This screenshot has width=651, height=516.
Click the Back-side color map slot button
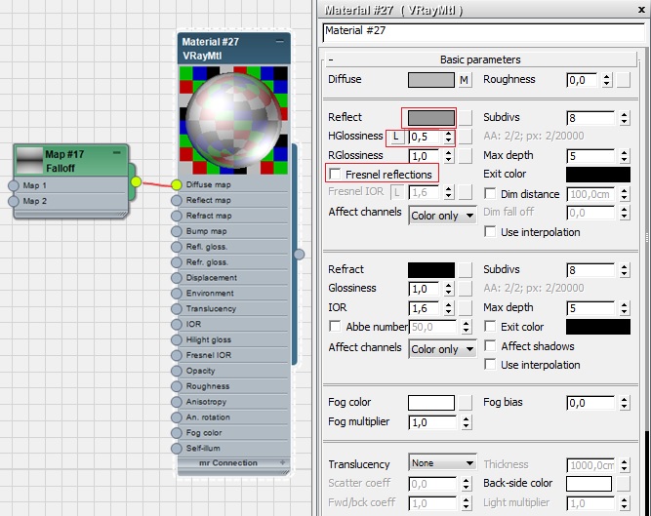[x=623, y=484]
